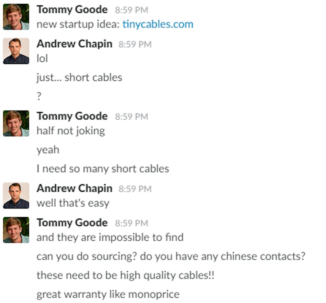Click Andrew Chapin's name above 'well that's easy'

[75, 188]
